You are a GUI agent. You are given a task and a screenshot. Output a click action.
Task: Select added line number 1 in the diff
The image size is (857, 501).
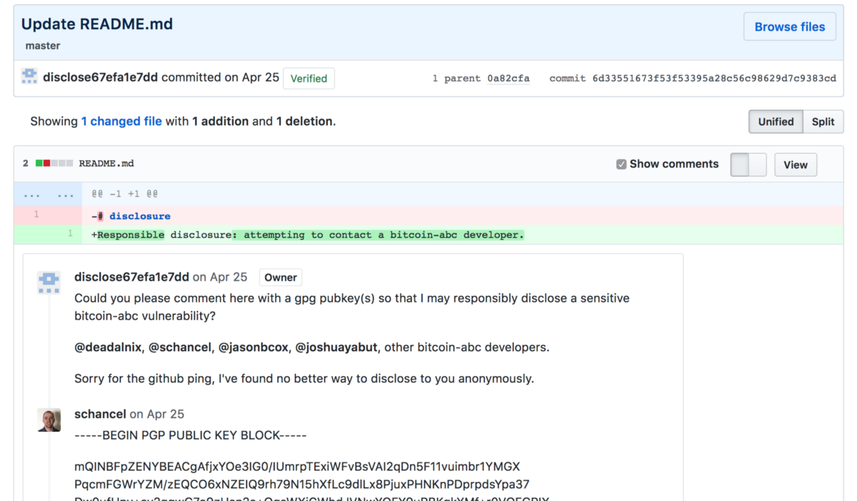pyautogui.click(x=70, y=234)
